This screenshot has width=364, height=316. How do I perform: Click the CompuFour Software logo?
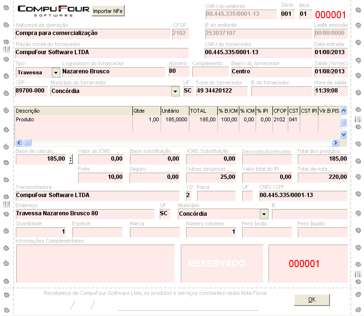click(53, 11)
